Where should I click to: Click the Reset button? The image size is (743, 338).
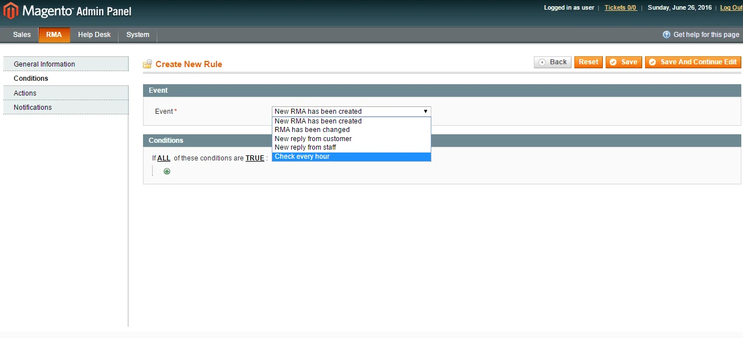pyautogui.click(x=588, y=62)
